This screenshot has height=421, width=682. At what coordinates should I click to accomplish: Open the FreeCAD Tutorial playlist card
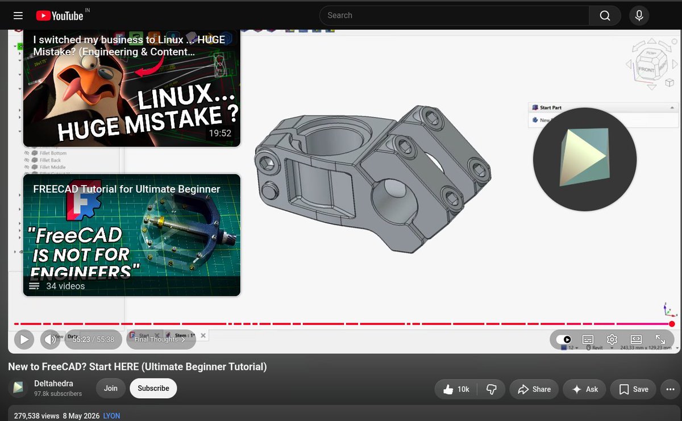click(131, 235)
